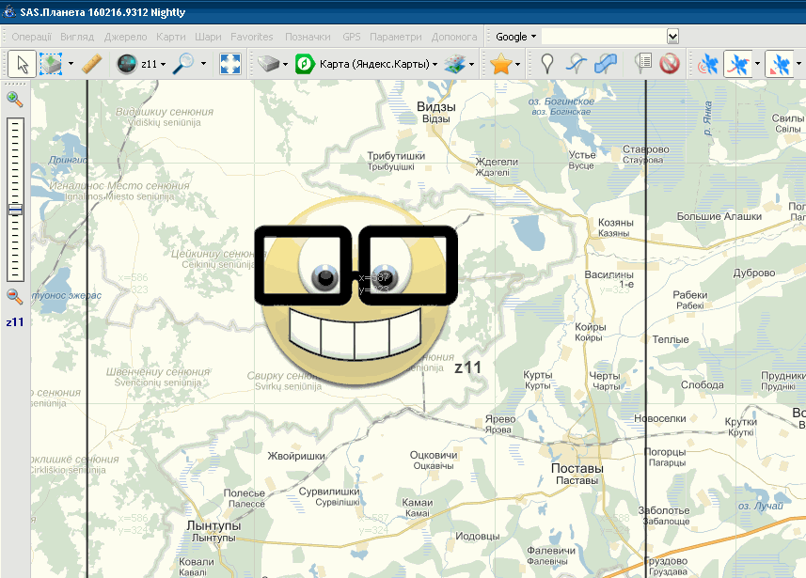Click the full screen arrows icon
806x578 pixels.
click(230, 64)
